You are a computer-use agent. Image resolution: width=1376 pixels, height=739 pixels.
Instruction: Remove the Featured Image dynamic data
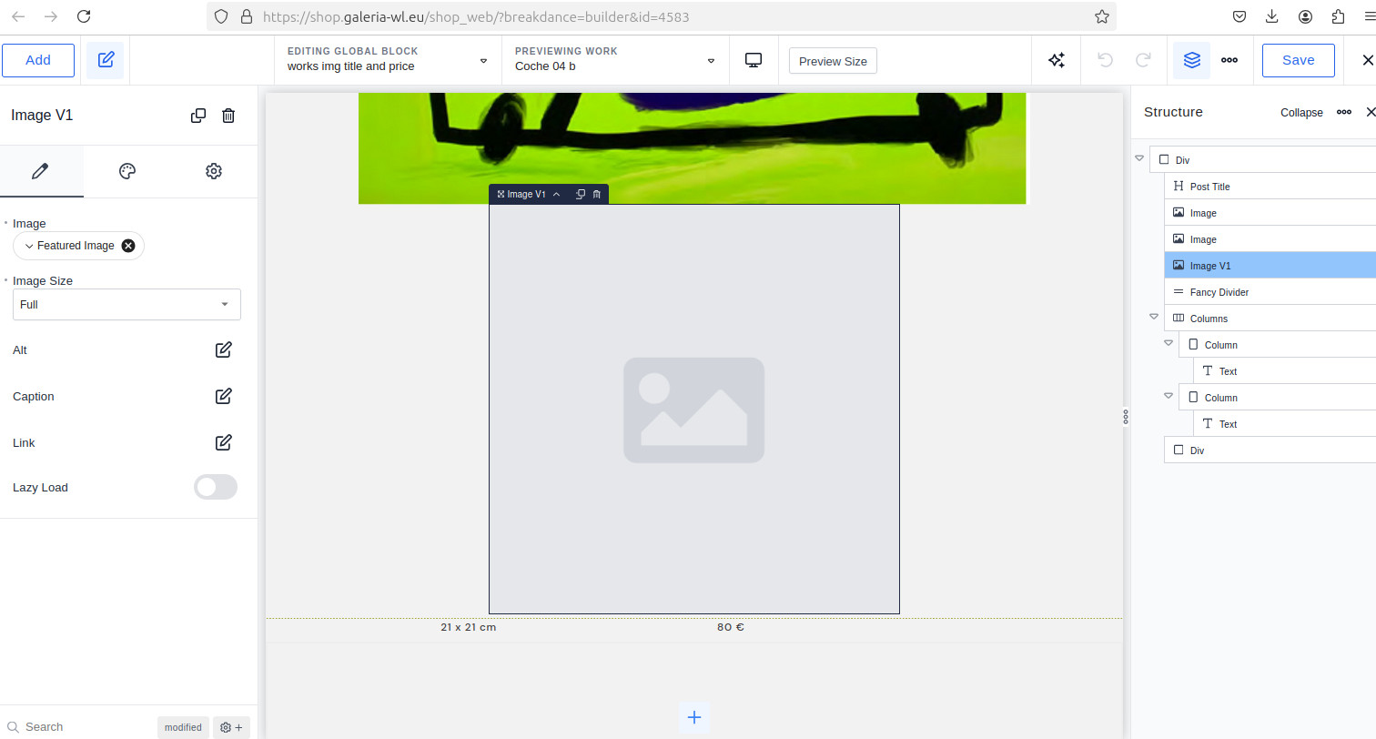click(128, 246)
